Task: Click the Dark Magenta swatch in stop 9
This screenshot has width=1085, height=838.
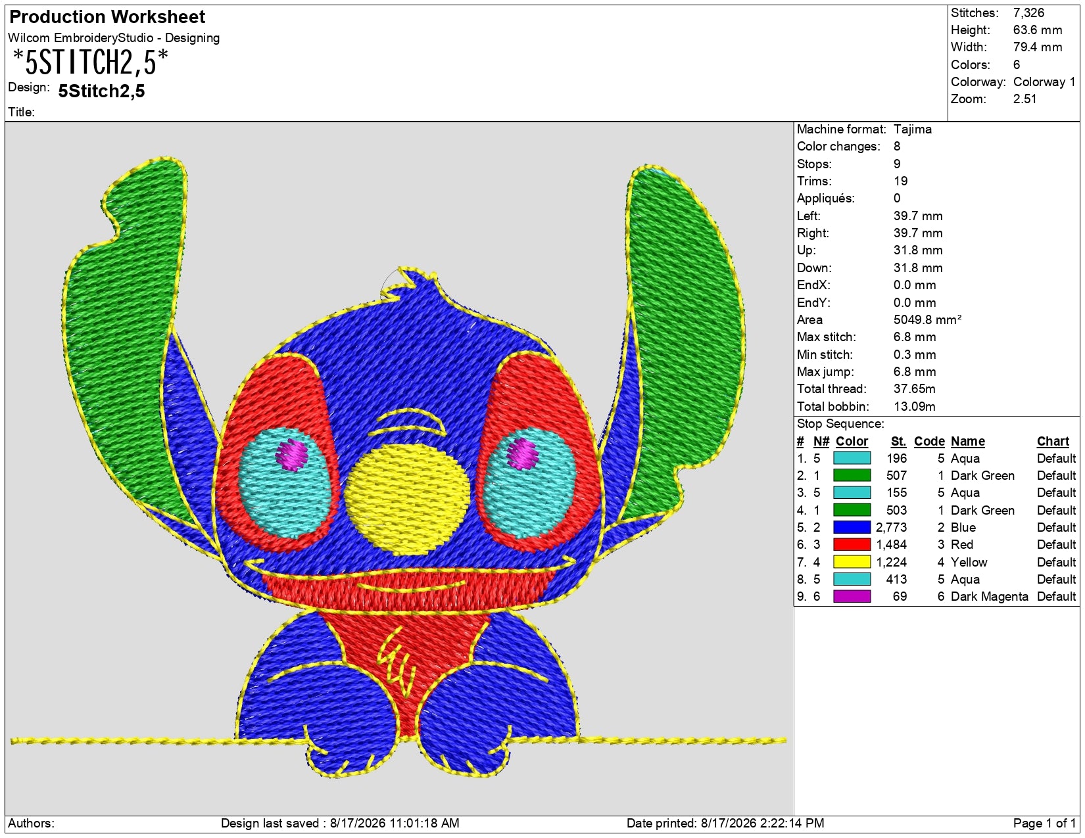Action: 852,596
